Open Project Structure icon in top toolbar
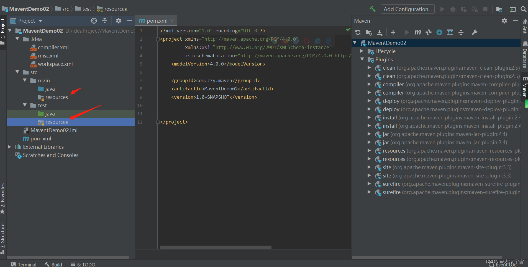Image resolution: width=528 pixels, height=267 pixels. [x=499, y=9]
